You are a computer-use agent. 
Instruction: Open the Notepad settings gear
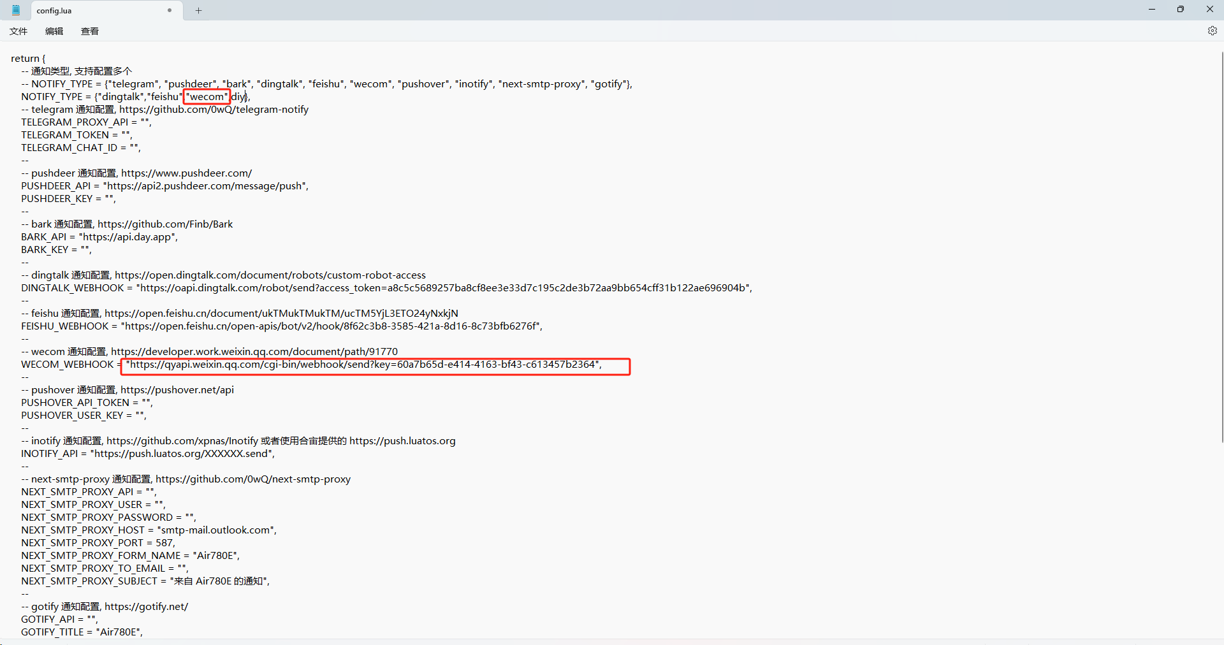pos(1212,31)
